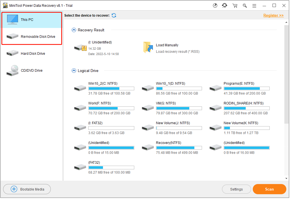Viewport: 290px width, 199px height.
Task: Open the shopping cart icon
Action: [x=235, y=6]
